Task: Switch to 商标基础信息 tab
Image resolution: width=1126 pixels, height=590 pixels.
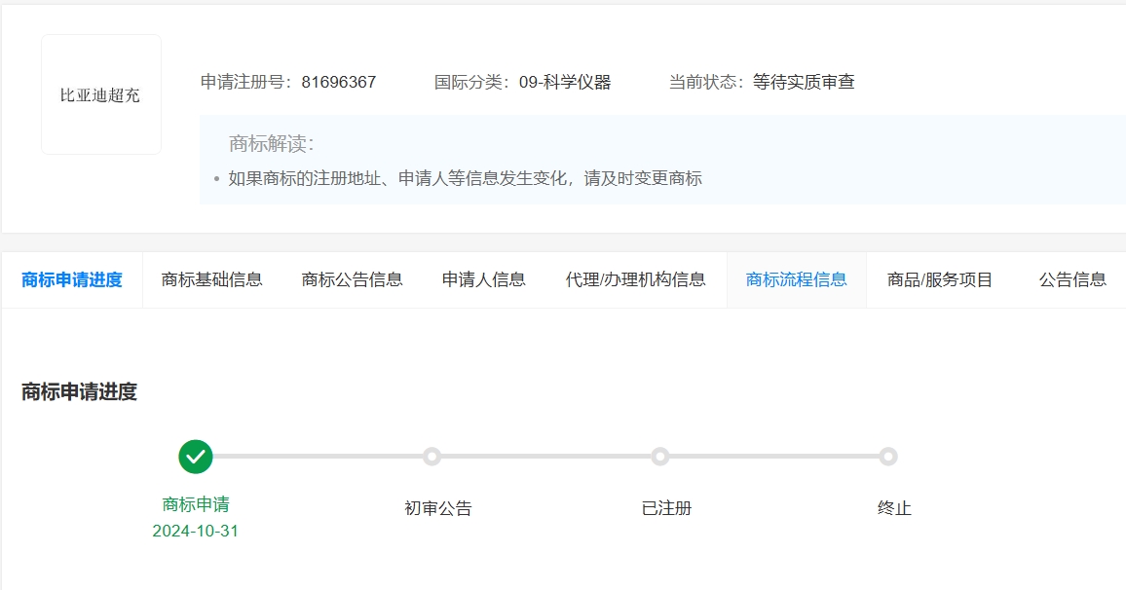Action: pos(211,280)
